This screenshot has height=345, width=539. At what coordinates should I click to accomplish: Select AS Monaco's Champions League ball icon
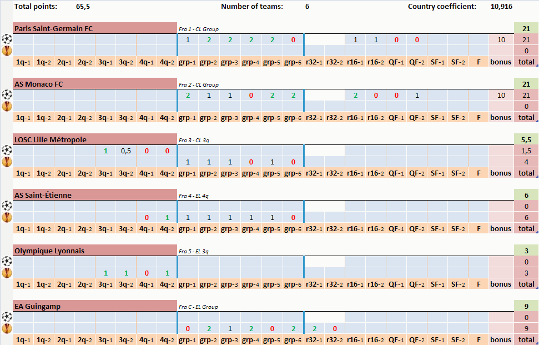7,95
